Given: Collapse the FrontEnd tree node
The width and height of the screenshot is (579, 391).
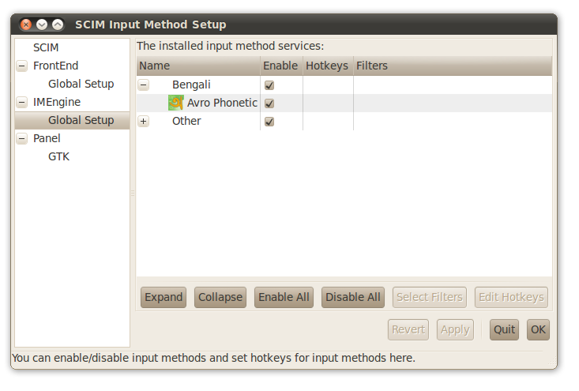Looking at the screenshot, I should (x=22, y=66).
